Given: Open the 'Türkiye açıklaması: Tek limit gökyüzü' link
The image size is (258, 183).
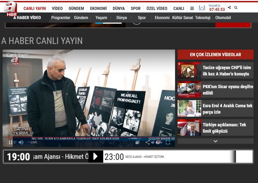Looking at the screenshot, I should pos(224,128).
